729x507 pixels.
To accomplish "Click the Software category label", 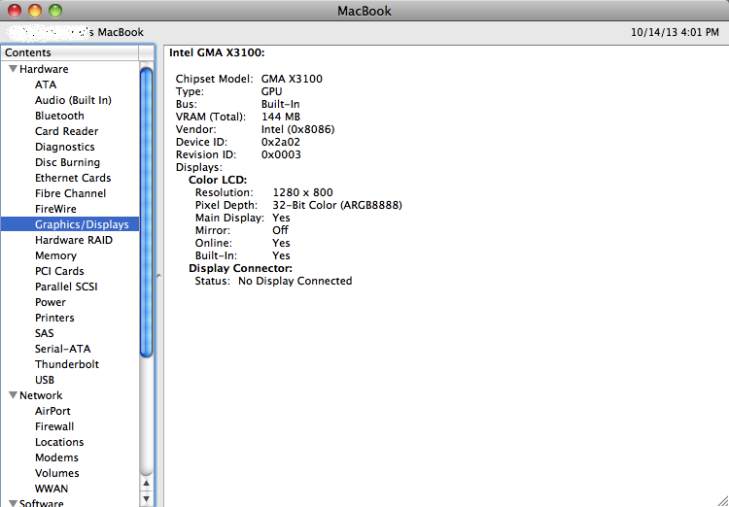I will (x=42, y=503).
